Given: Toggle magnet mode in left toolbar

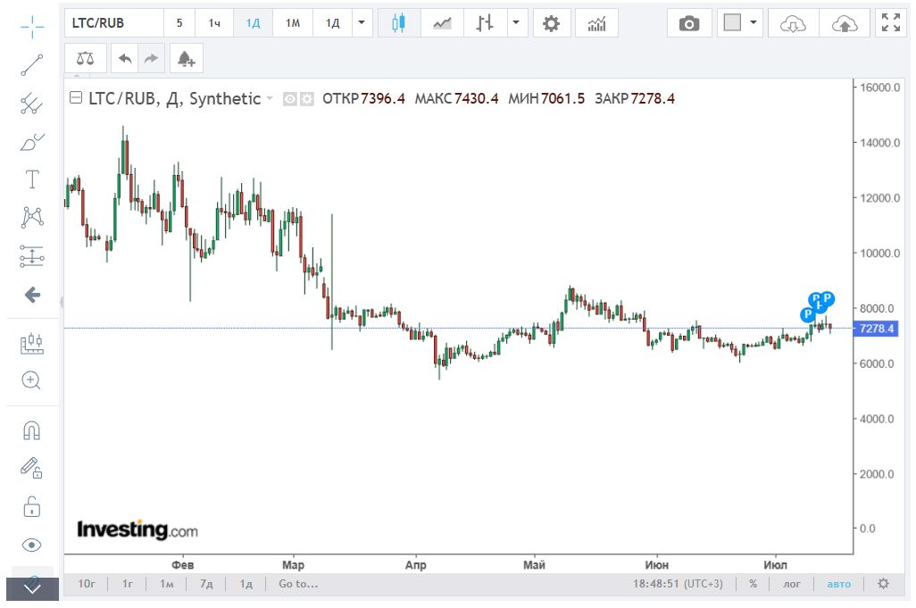Looking at the screenshot, I should click(32, 431).
